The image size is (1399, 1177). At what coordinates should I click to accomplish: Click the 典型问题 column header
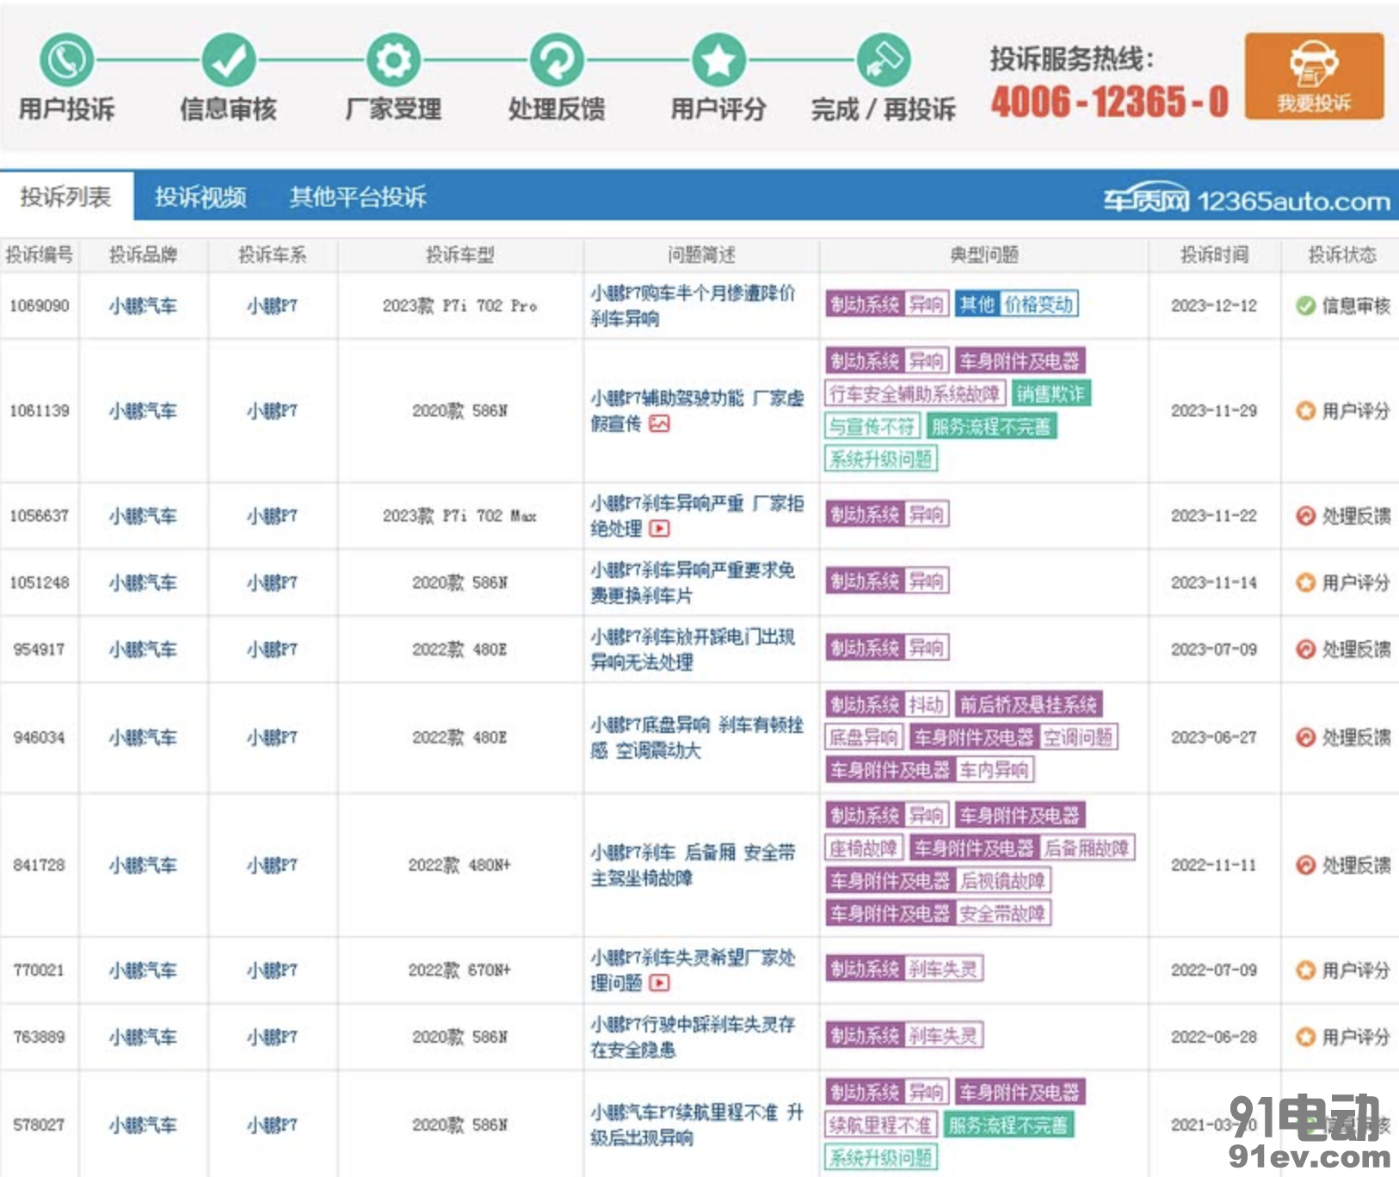pyautogui.click(x=983, y=255)
